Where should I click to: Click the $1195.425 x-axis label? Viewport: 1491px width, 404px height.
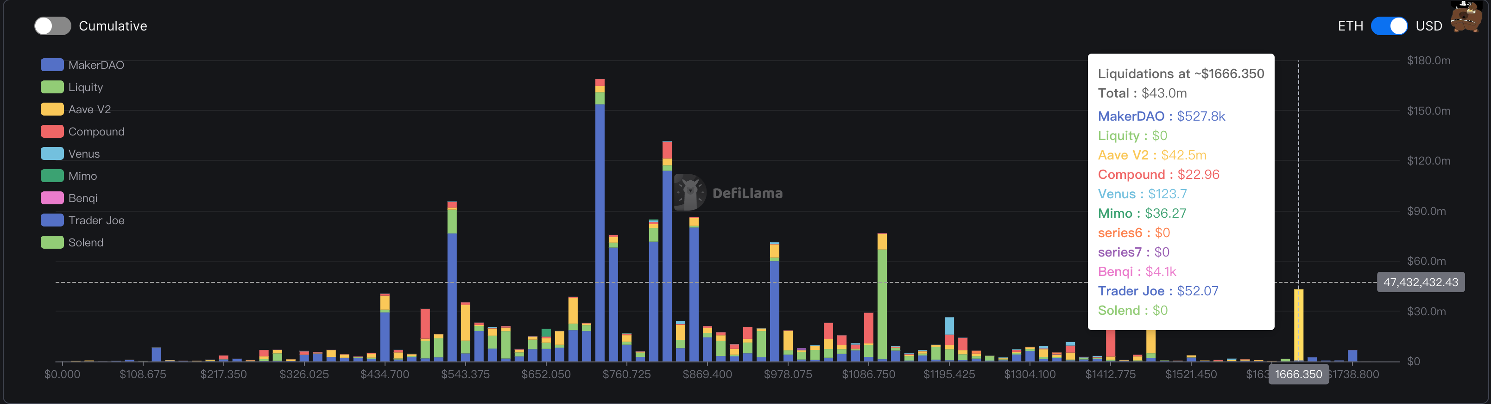(x=949, y=374)
